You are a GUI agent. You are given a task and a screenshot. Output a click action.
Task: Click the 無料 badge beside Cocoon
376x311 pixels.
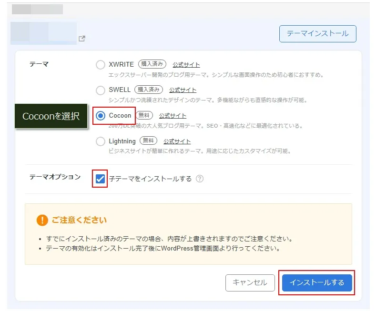pos(144,115)
